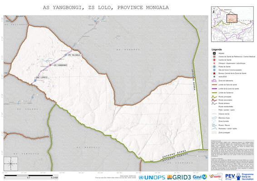Click the Ruisseau / canal legend symbol

214,129
